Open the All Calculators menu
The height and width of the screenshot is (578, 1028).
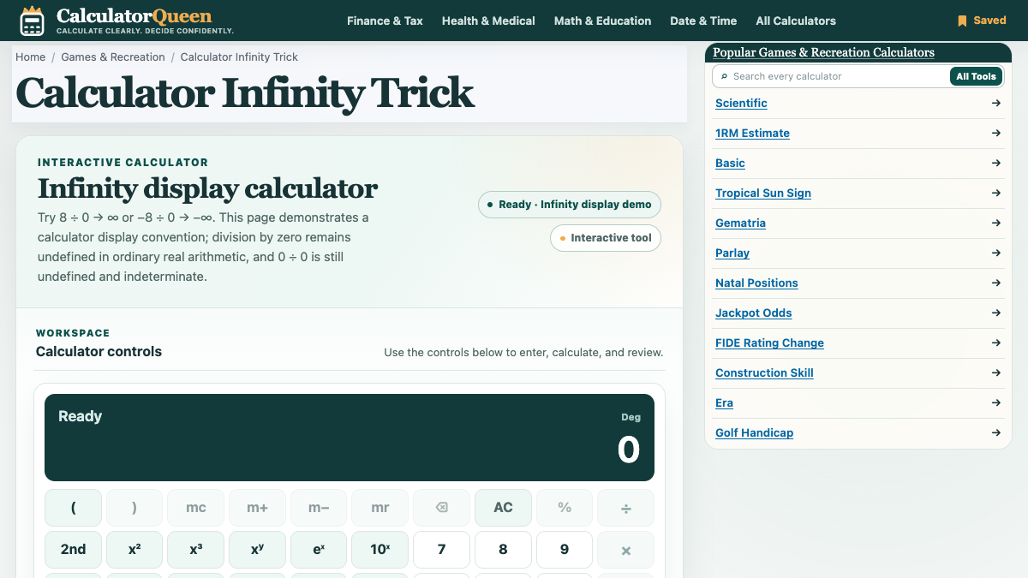click(796, 21)
